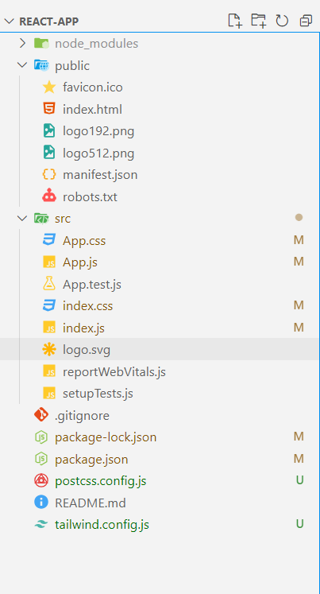
Task: Click the star icon beside favicon.ico
Action: point(49,87)
